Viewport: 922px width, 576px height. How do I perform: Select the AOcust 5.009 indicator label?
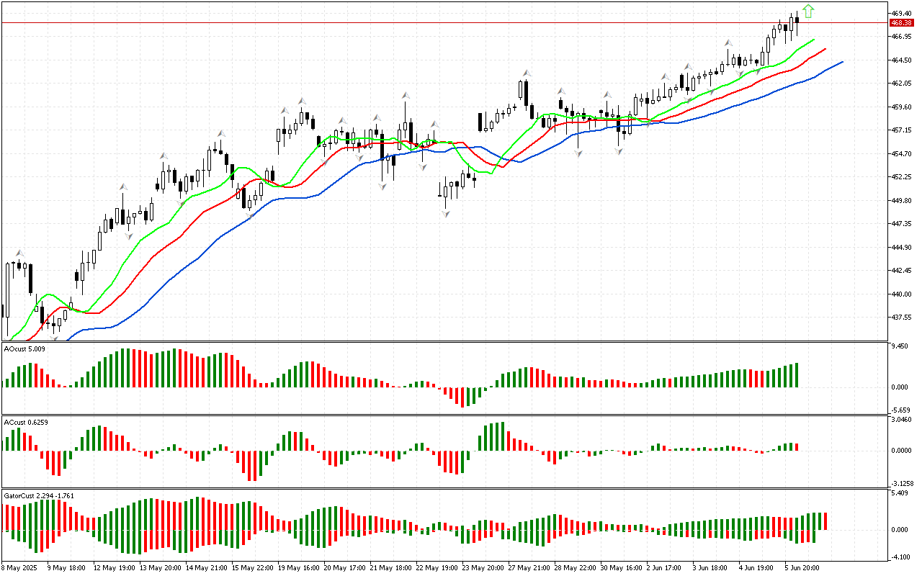[24, 348]
